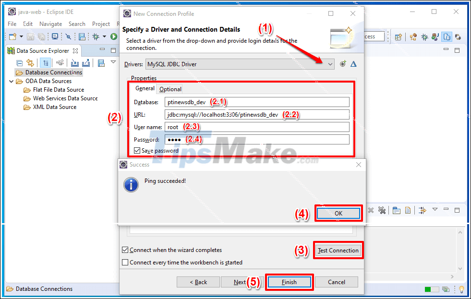Viewport: 471px width, 299px height.
Task: Switch to the Optional properties tab
Action: 170,89
